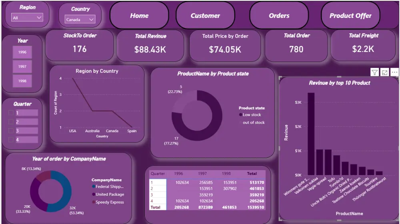Click the Total column header in table
The width and height of the screenshot is (400, 224).
coord(252,174)
